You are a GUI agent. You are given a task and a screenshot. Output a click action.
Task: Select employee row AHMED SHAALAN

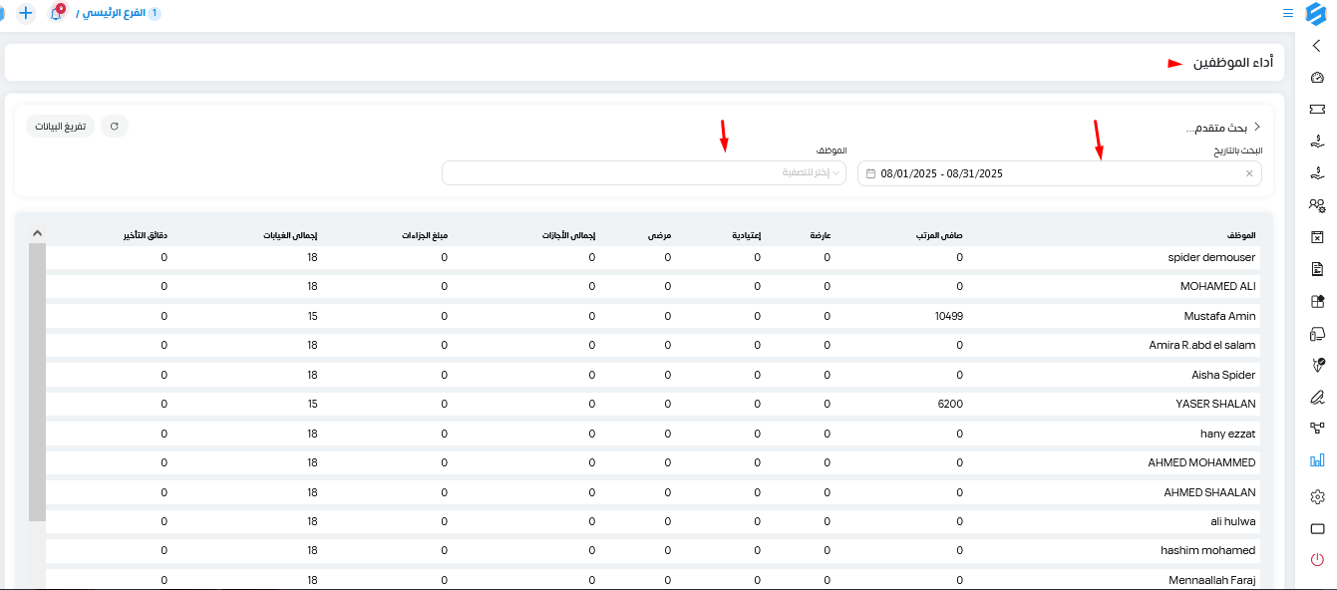click(651, 492)
